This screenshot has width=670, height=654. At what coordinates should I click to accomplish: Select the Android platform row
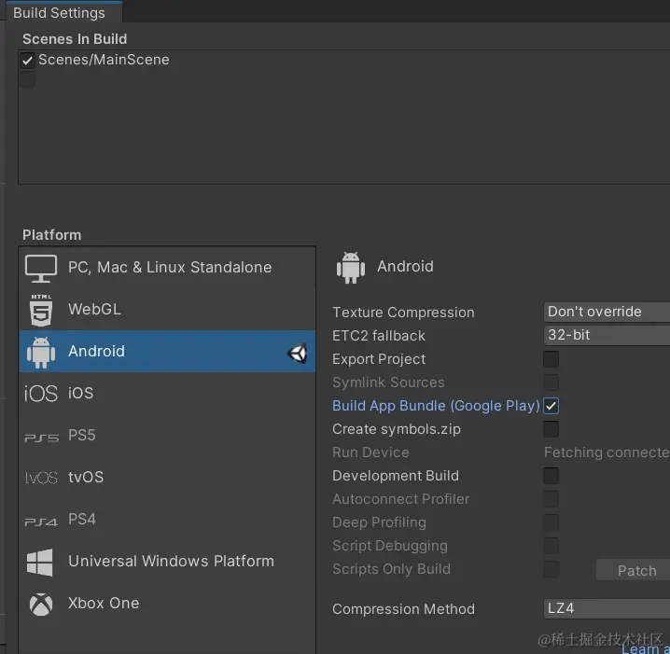pyautogui.click(x=167, y=352)
